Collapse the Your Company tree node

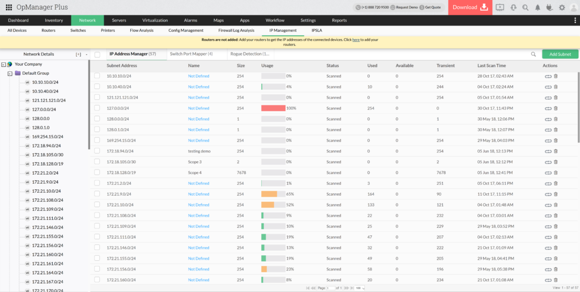pyautogui.click(x=4, y=64)
